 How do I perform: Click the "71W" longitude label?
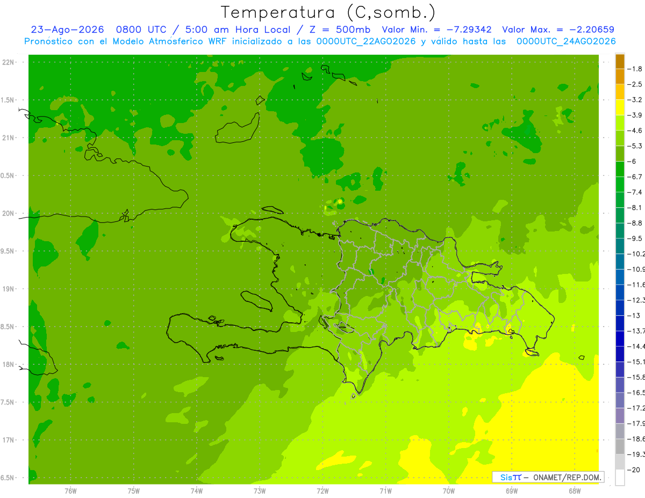coord(385,490)
